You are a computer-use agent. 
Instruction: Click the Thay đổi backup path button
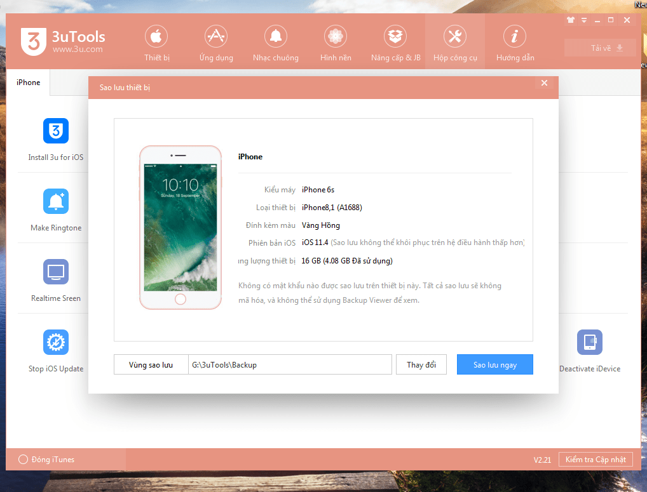[x=421, y=364]
